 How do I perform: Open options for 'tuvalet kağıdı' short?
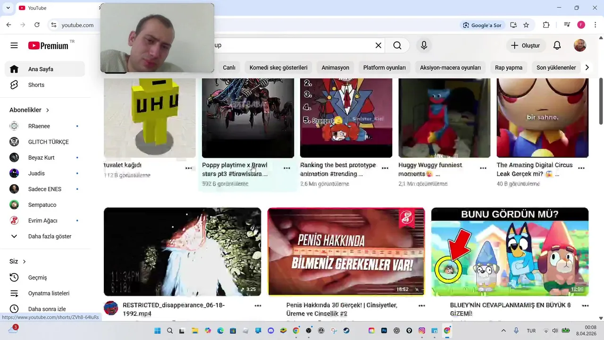click(x=188, y=168)
